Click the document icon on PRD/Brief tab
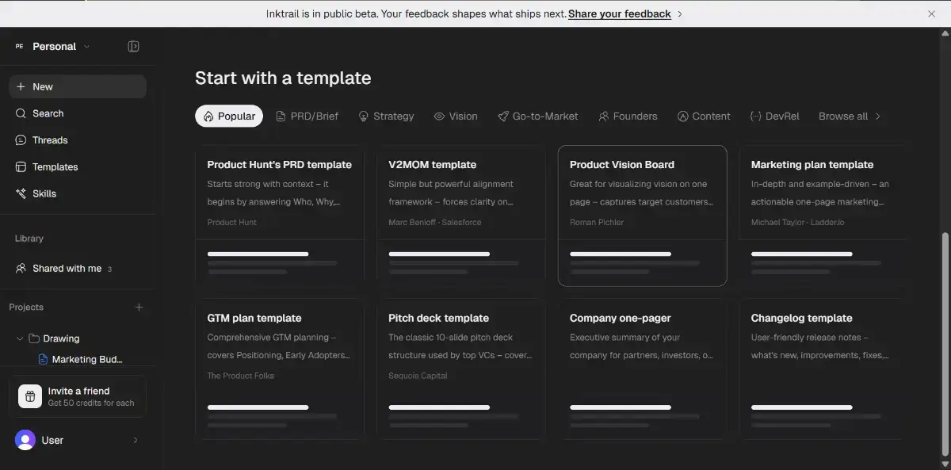The height and width of the screenshot is (470, 951). tap(281, 117)
